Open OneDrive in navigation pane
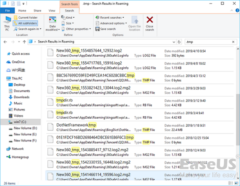240x186 pixels. tap(16, 62)
